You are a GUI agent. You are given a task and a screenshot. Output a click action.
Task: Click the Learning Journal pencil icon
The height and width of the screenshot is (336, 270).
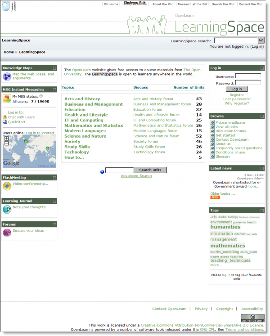click(x=7, y=209)
